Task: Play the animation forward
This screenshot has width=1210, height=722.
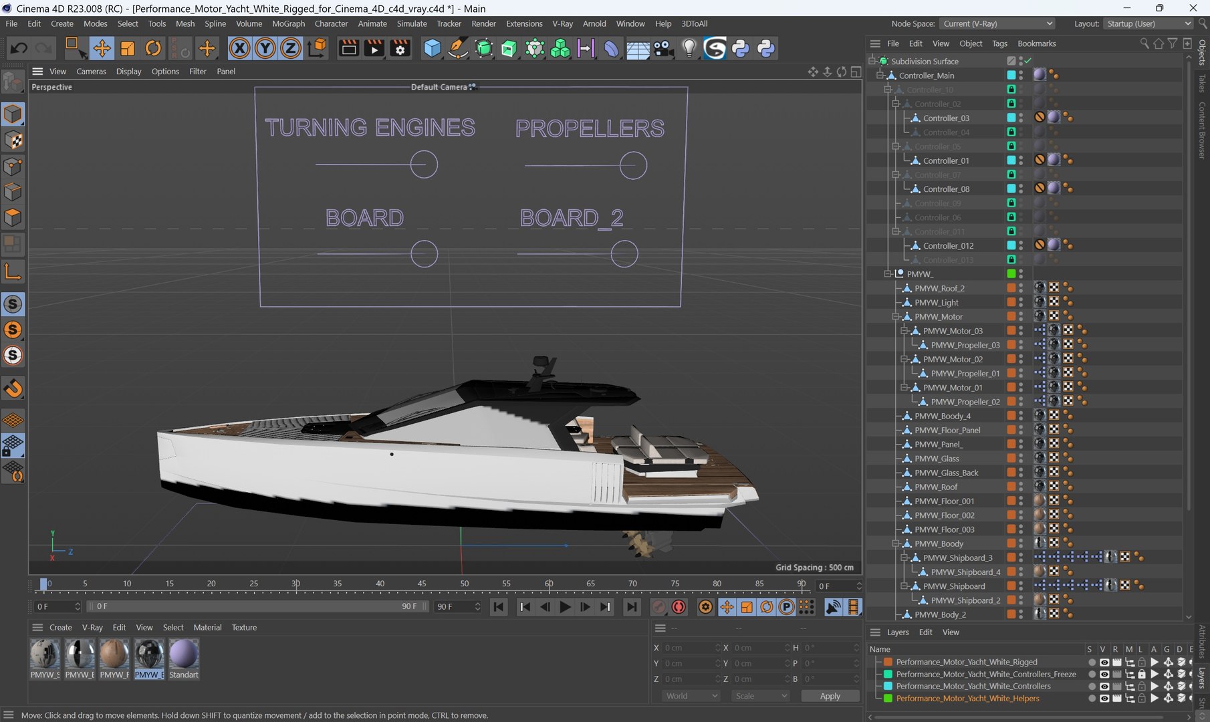Action: pyautogui.click(x=565, y=607)
